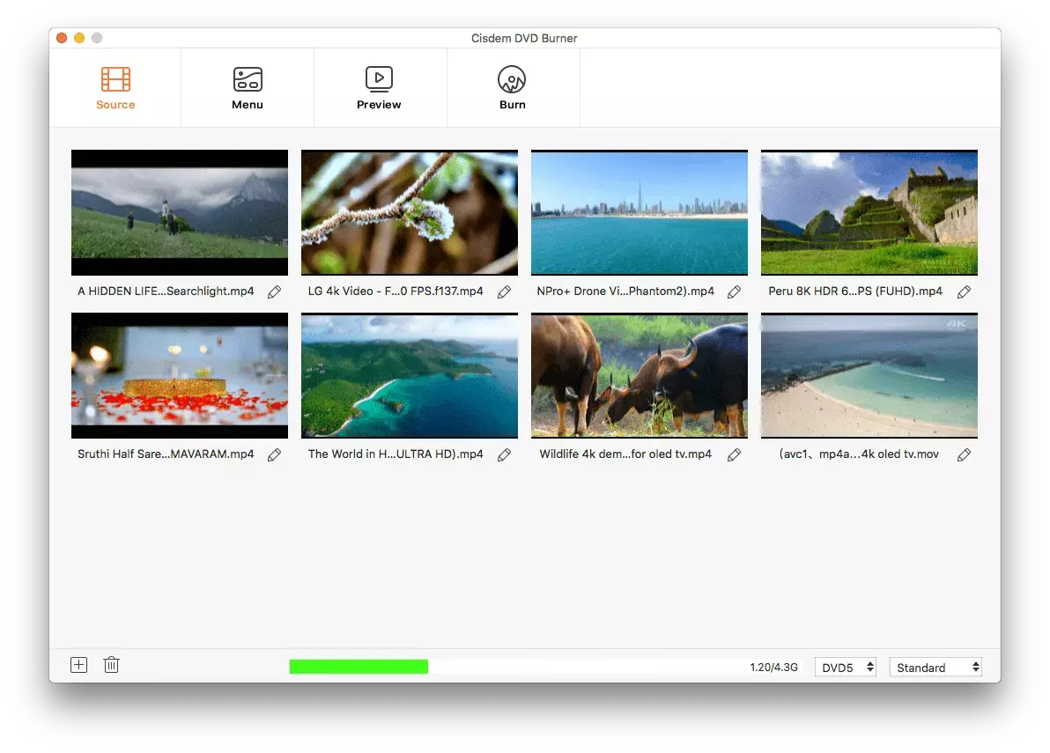Delete selection with the trash icon
Image resolution: width=1050 pixels, height=753 pixels.
tap(111, 665)
